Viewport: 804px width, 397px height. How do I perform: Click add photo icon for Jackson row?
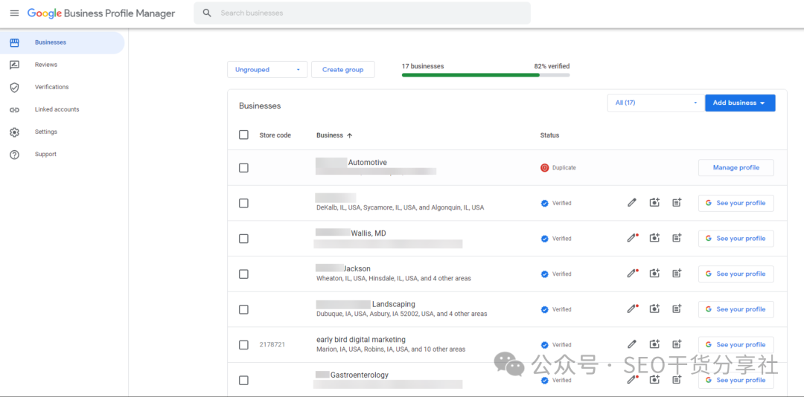tap(654, 274)
